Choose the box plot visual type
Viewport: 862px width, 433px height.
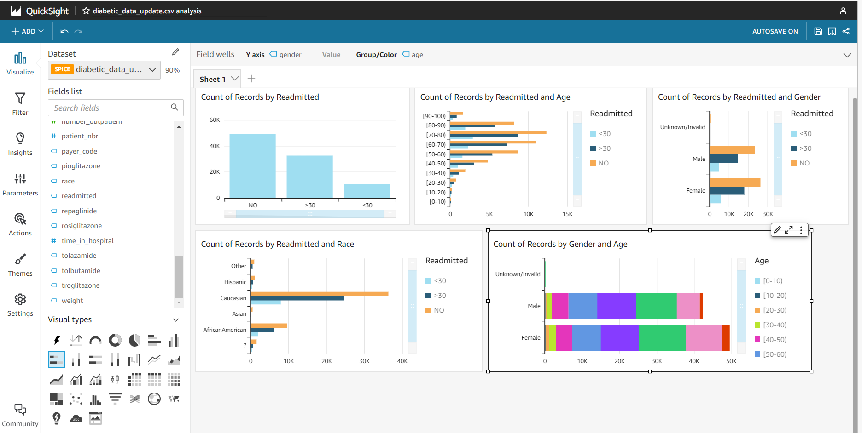(115, 379)
